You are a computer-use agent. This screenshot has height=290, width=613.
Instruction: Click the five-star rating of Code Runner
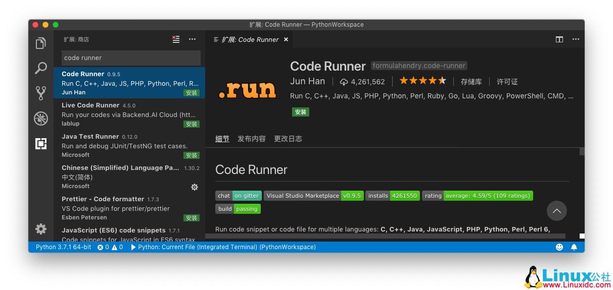tap(422, 81)
